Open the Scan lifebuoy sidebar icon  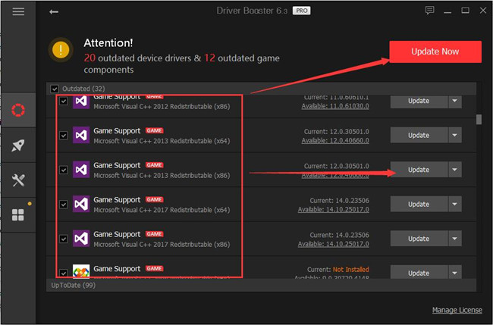click(x=18, y=110)
